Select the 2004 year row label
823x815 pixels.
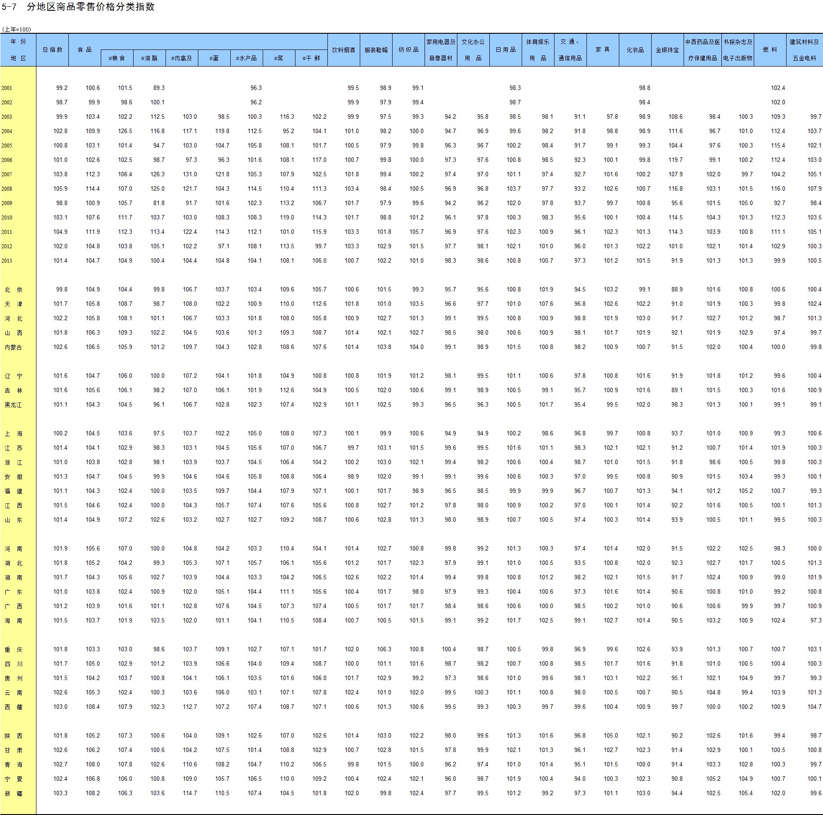coord(7,131)
